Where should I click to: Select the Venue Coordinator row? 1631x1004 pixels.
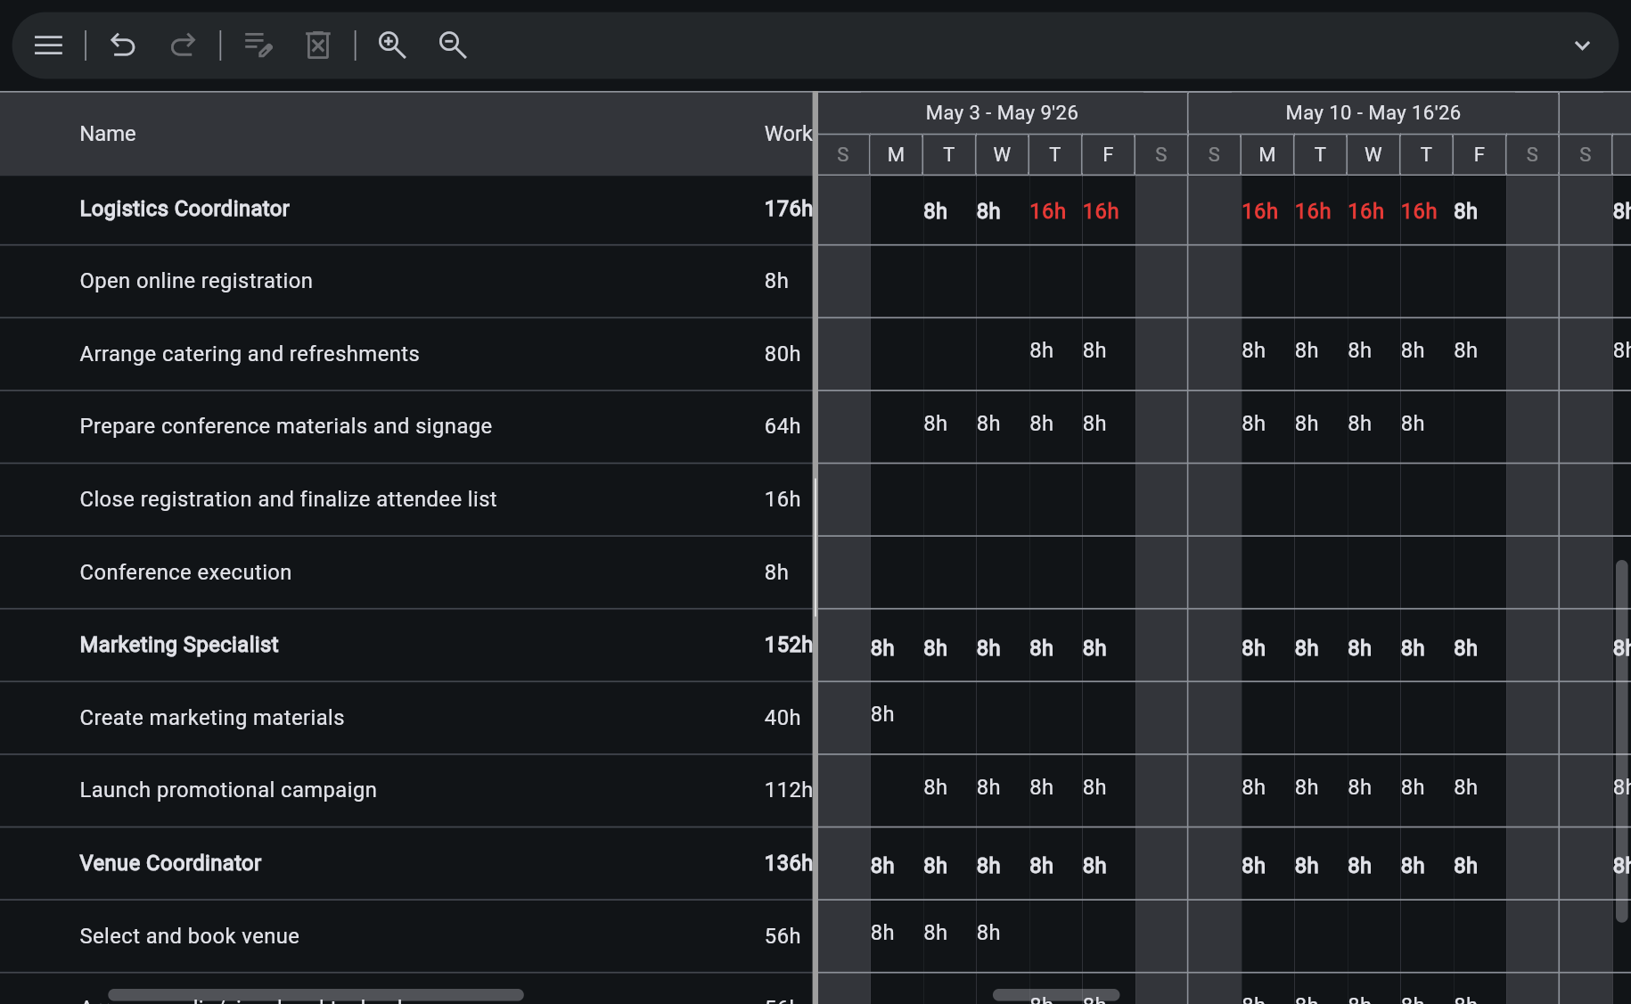tap(170, 863)
